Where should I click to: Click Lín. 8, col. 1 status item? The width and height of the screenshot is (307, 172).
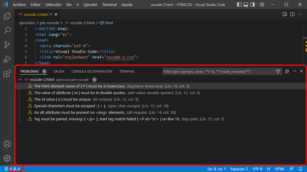(x=216, y=169)
